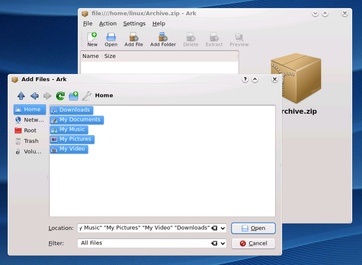Click the Back navigation arrow
Viewport: 362px width, 265px height.
tap(34, 96)
